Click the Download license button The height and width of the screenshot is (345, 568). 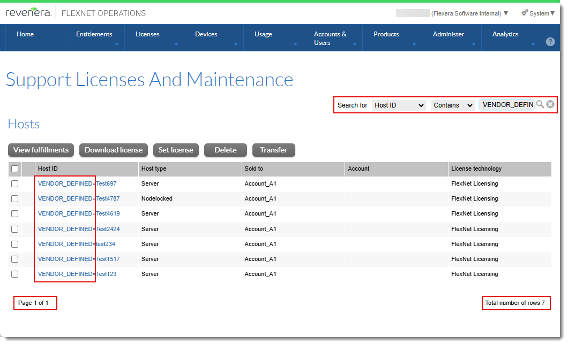[114, 150]
